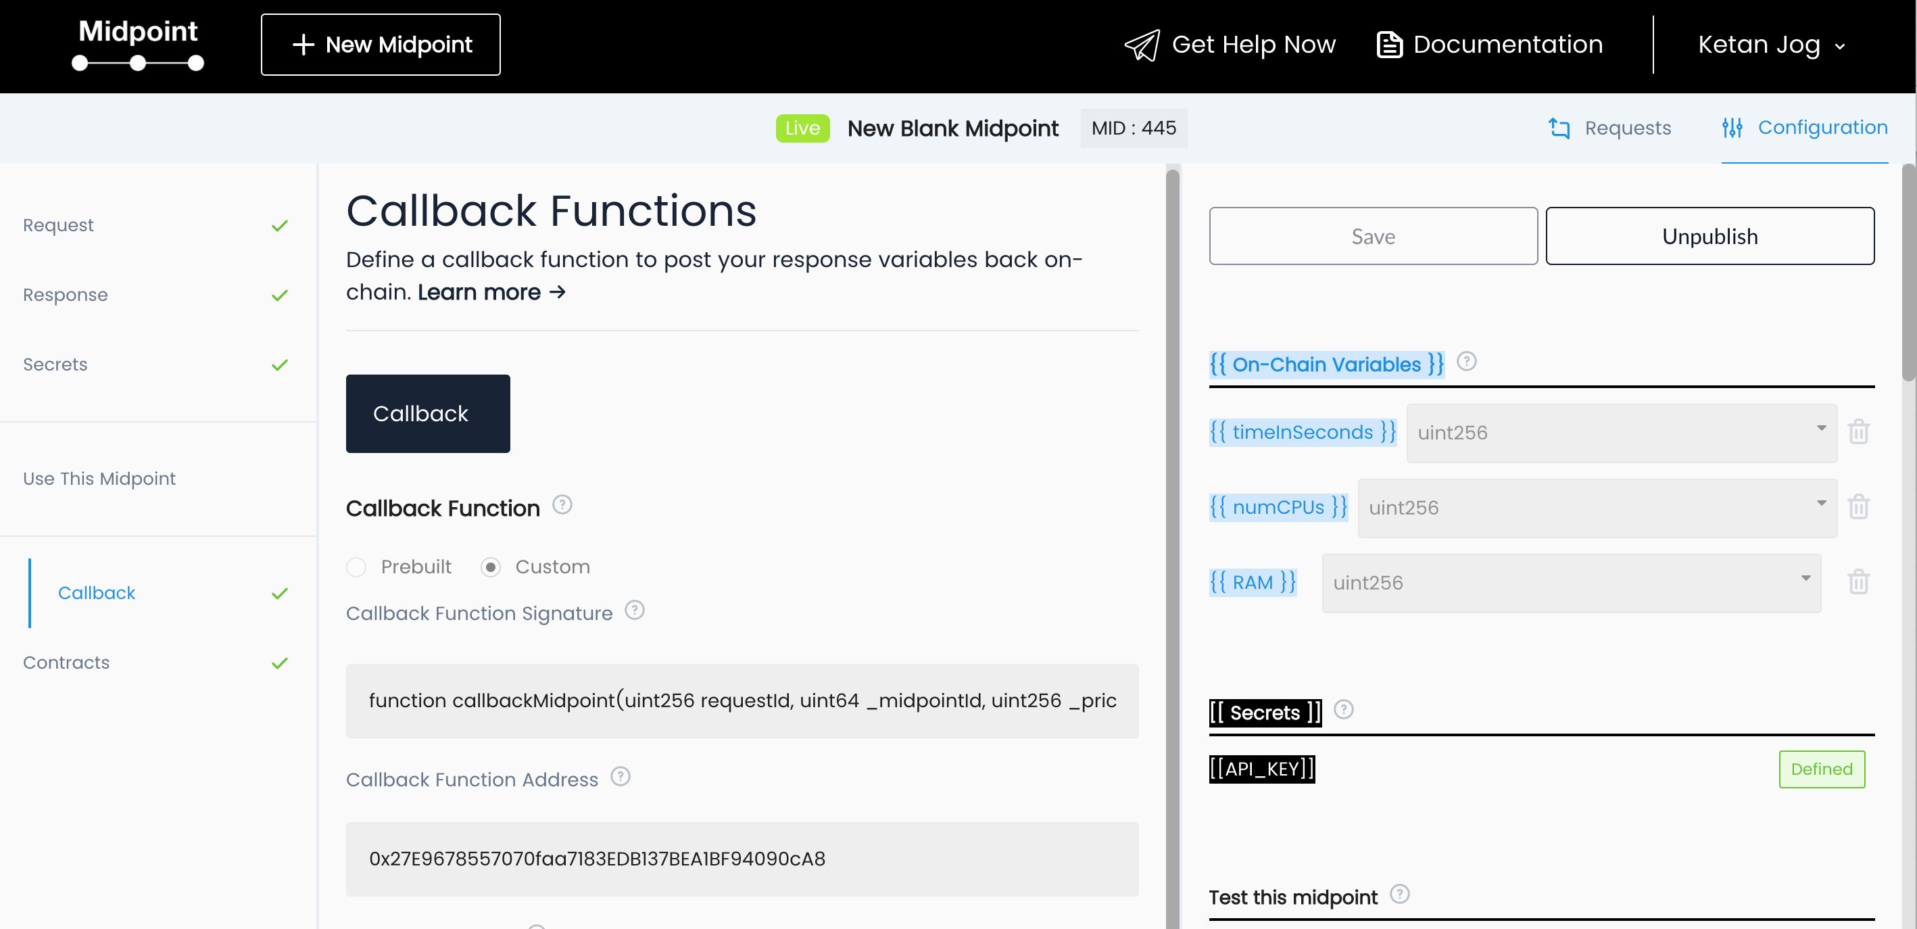Click the Documentation page icon
Image resolution: width=1917 pixels, height=929 pixels.
click(x=1389, y=45)
